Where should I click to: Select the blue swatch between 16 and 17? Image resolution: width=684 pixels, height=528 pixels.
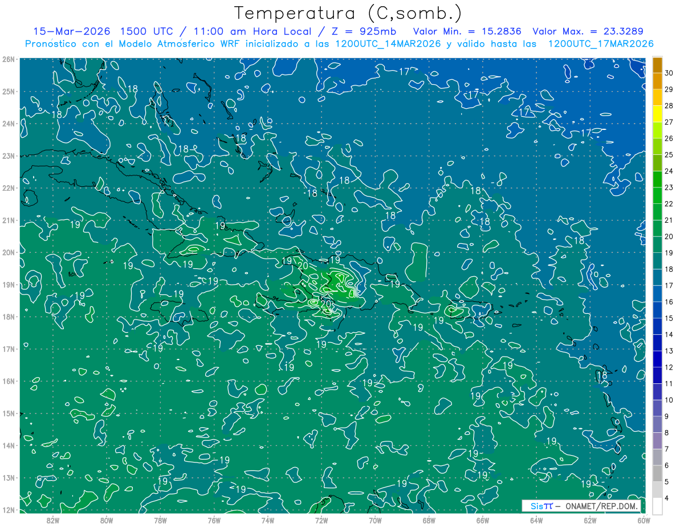tap(657, 294)
